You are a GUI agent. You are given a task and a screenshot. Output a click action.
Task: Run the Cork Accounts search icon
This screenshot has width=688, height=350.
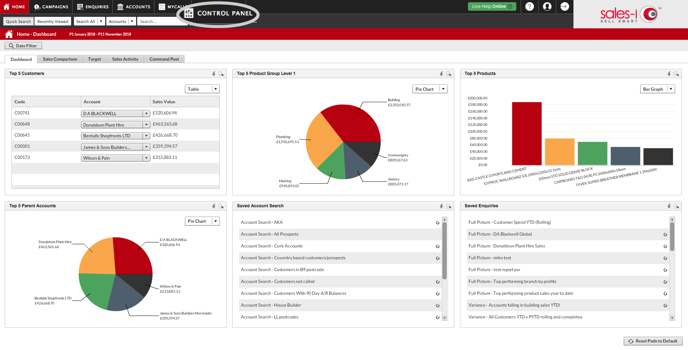[x=438, y=246]
